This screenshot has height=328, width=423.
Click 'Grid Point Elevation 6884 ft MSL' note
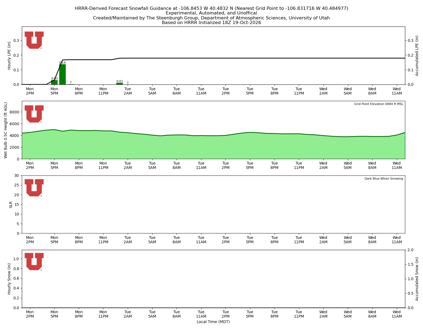(379, 104)
